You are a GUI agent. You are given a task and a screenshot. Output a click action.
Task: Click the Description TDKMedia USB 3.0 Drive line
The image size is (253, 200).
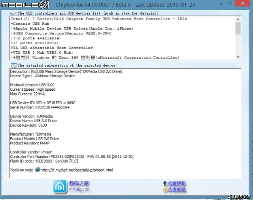(x=66, y=71)
